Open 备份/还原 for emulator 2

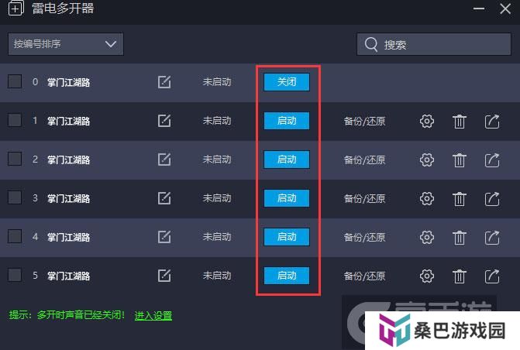click(x=364, y=160)
